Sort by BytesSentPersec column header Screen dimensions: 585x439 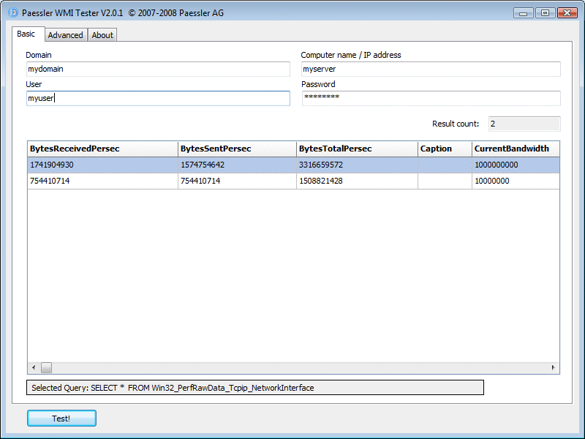[x=237, y=149]
